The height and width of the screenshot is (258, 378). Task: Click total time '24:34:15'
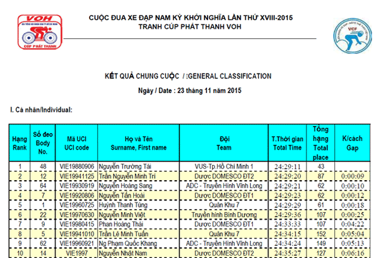click(287, 234)
